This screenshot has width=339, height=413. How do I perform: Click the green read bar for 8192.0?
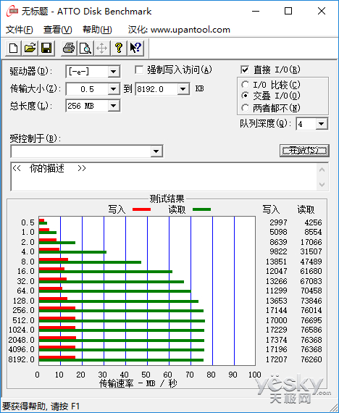coord(121,360)
